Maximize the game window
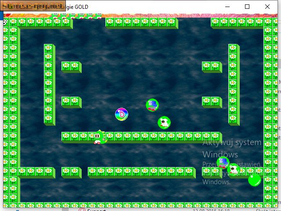 (247, 7)
